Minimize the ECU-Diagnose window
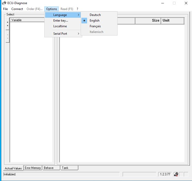 [x=163, y=3]
